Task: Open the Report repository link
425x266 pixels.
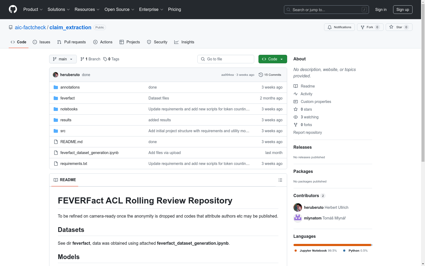Action: (308, 132)
